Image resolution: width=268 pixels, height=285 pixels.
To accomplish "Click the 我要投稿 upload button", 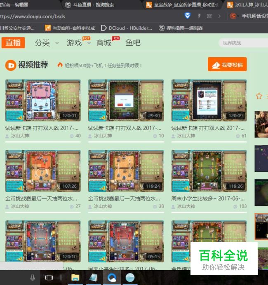I will click(x=227, y=64).
